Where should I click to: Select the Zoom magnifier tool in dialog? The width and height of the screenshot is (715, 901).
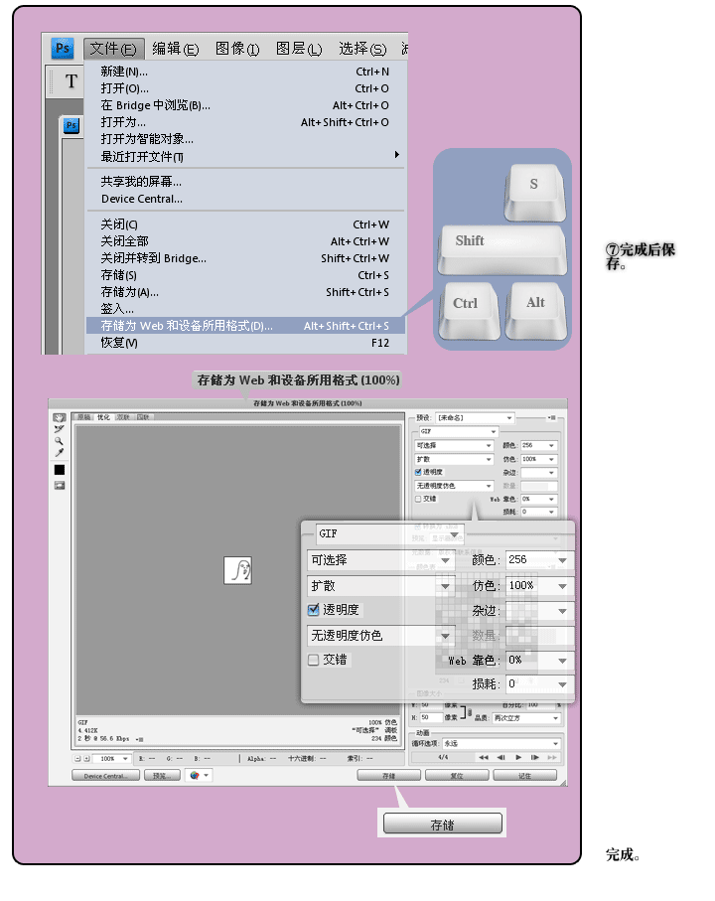tap(60, 441)
